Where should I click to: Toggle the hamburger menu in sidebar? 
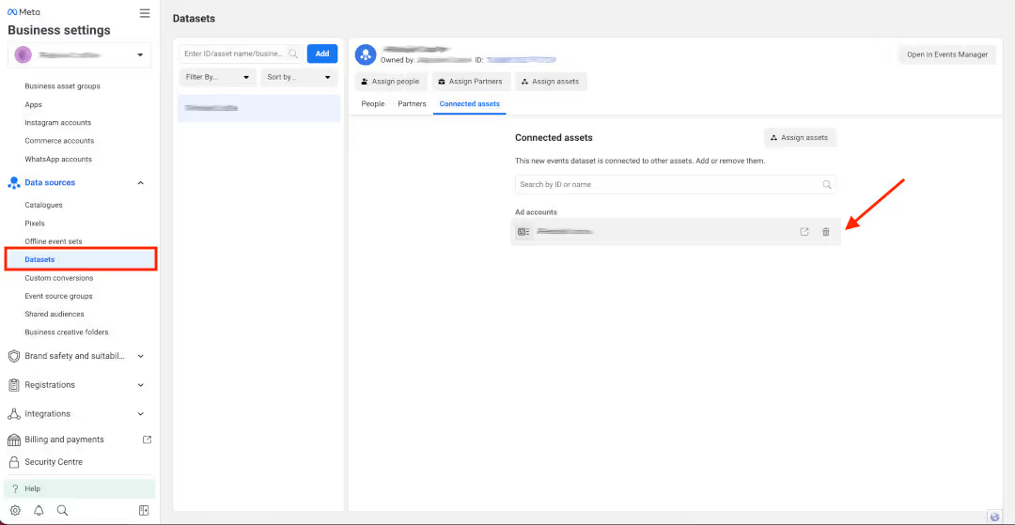pos(145,13)
